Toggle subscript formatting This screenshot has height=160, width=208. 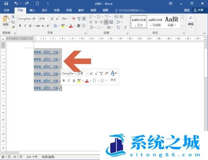click(x=43, y=26)
